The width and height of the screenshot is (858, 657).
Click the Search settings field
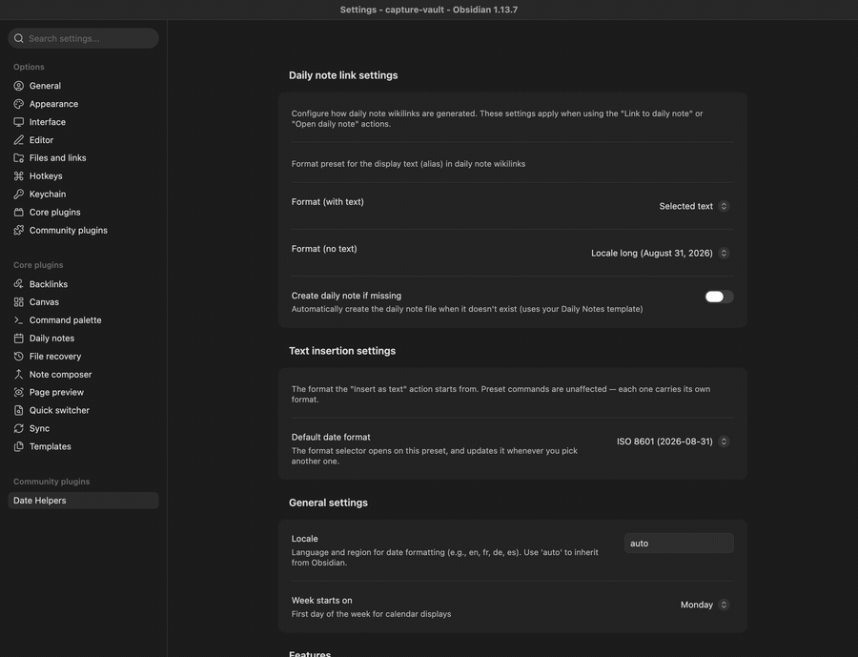83,38
